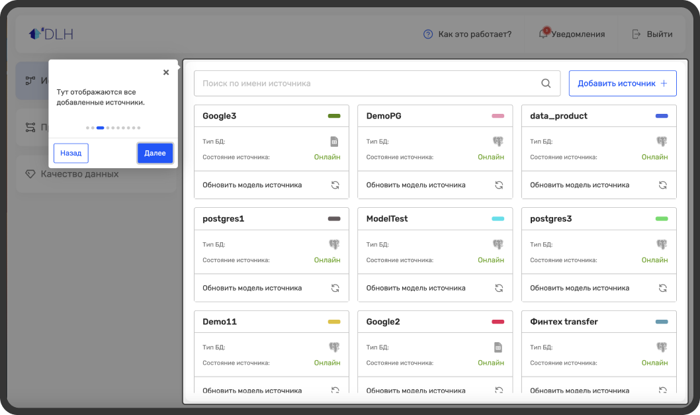Click the Далее button
The width and height of the screenshot is (700, 415).
tap(155, 153)
